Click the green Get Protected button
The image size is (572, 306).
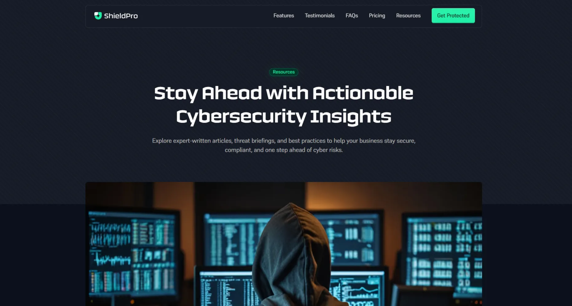[x=453, y=16]
